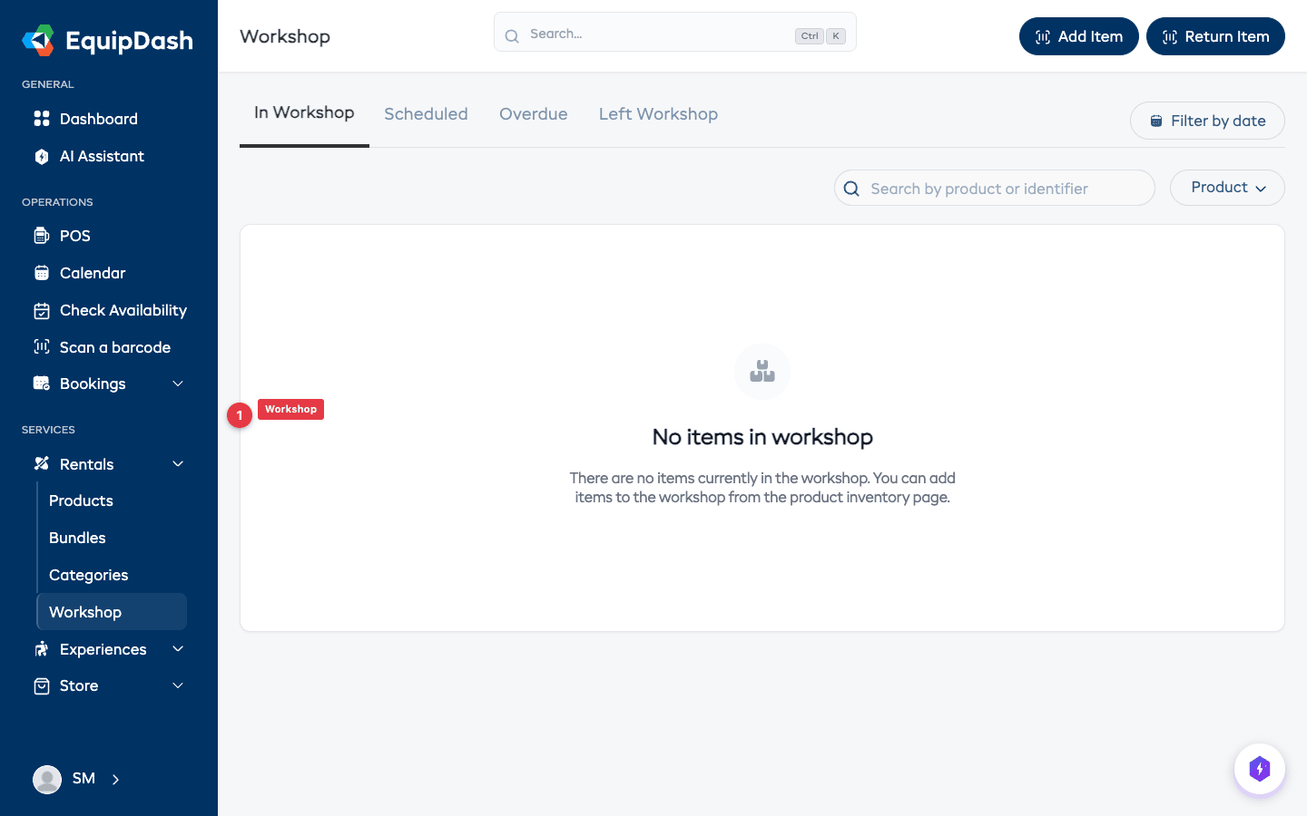
Task: Click the Return Item button
Action: point(1215,36)
